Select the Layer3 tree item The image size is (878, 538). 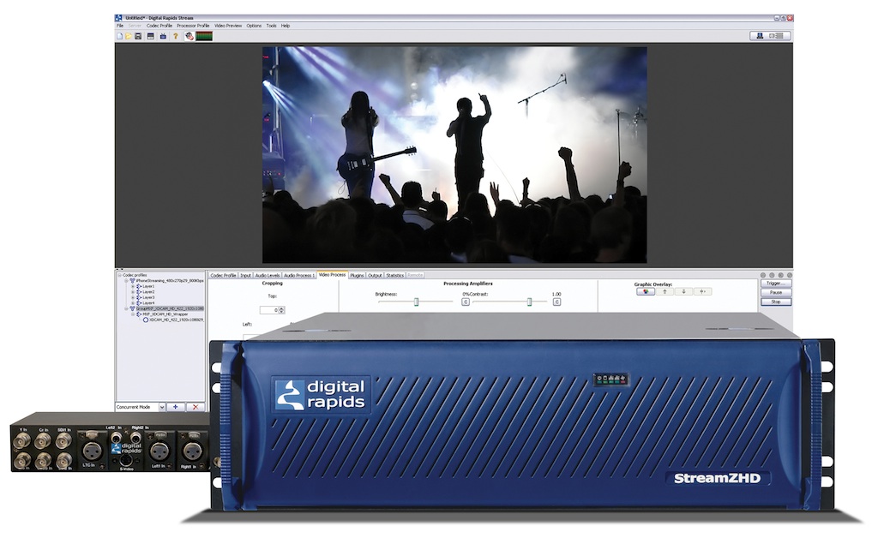(148, 297)
